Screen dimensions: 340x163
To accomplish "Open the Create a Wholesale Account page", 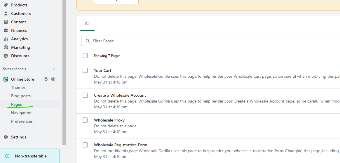I will [x=120, y=95].
